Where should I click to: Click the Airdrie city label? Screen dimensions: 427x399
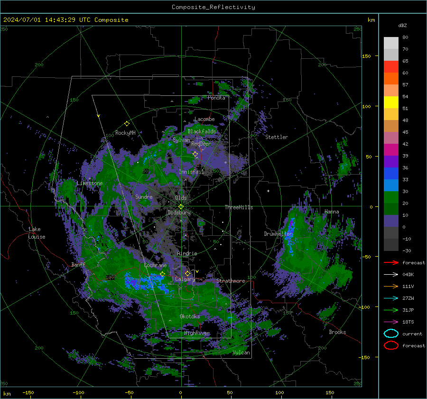[187, 253]
